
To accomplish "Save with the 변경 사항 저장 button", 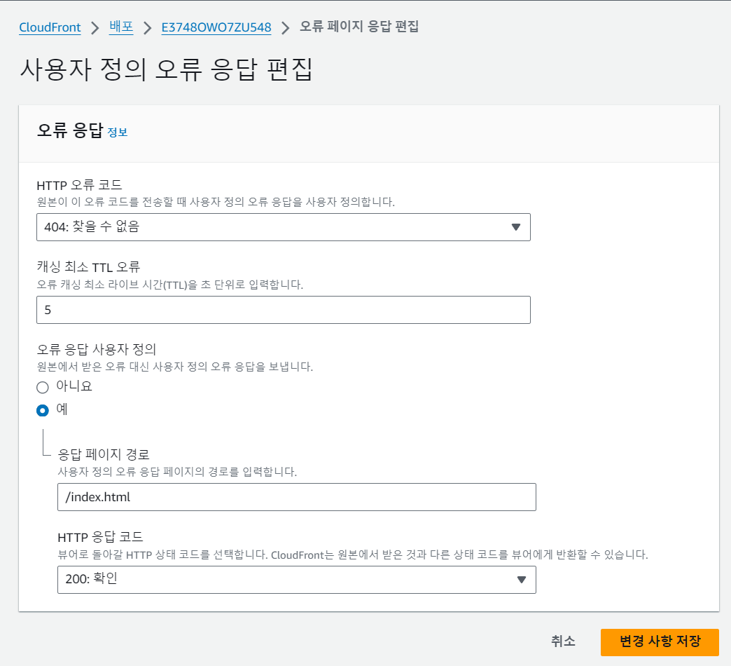I will pos(660,641).
